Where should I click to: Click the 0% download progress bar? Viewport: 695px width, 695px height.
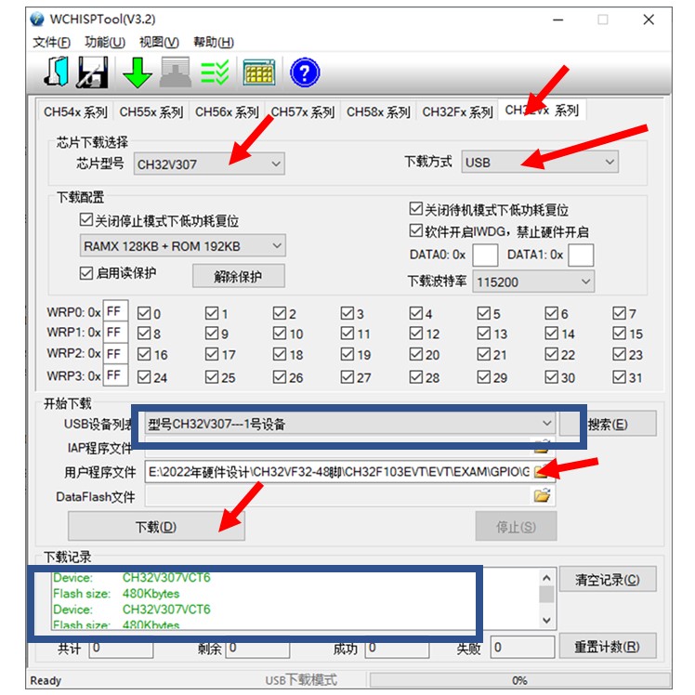click(x=519, y=680)
